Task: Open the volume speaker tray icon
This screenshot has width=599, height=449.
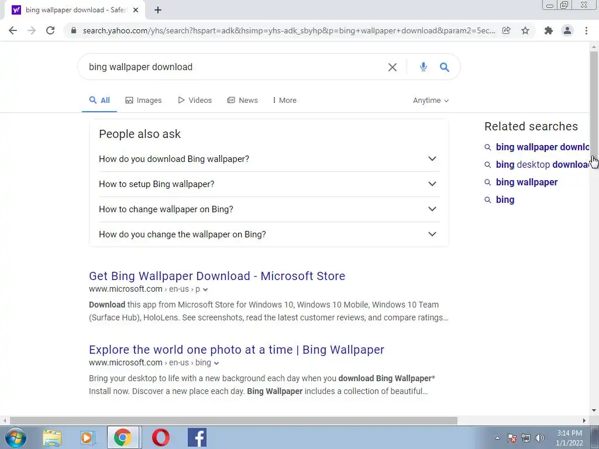Action: 540,438
